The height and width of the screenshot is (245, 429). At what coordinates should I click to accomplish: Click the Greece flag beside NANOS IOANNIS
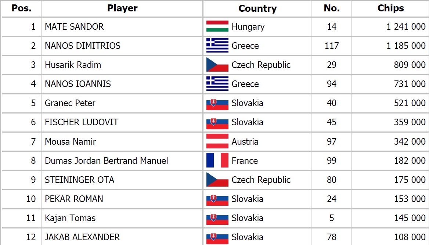(x=217, y=84)
